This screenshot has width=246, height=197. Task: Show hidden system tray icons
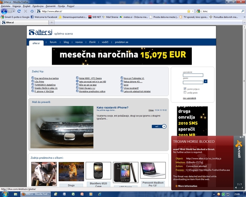coord(214,194)
